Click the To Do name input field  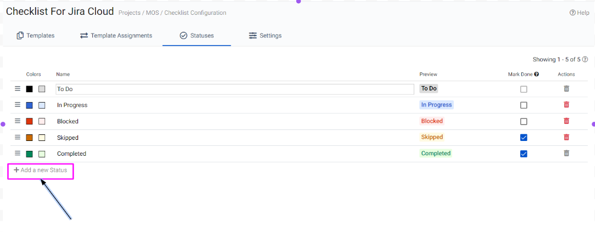[235, 89]
